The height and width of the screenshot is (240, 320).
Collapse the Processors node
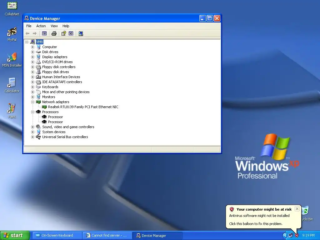32,112
